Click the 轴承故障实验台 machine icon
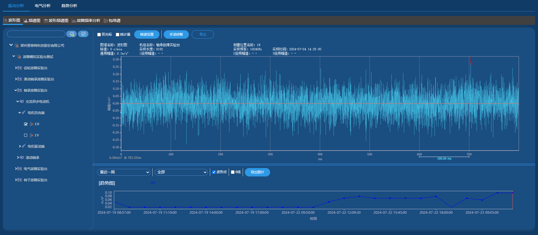This screenshot has width=538, height=235. [x=20, y=90]
